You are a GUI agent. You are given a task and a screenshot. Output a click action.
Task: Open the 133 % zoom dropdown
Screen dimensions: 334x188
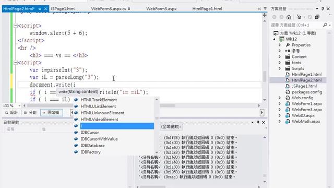click(x=19, y=105)
